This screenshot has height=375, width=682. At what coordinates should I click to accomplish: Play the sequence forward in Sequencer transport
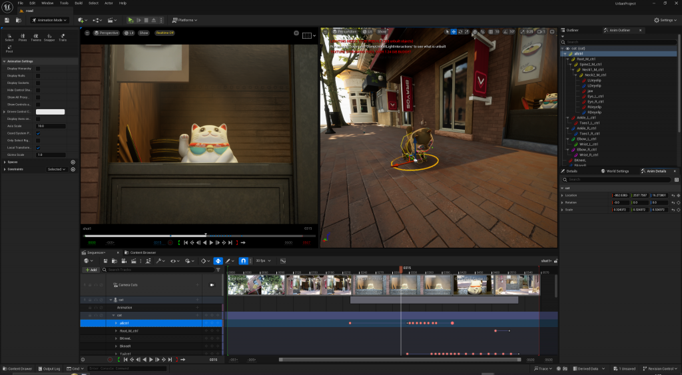coord(151,360)
